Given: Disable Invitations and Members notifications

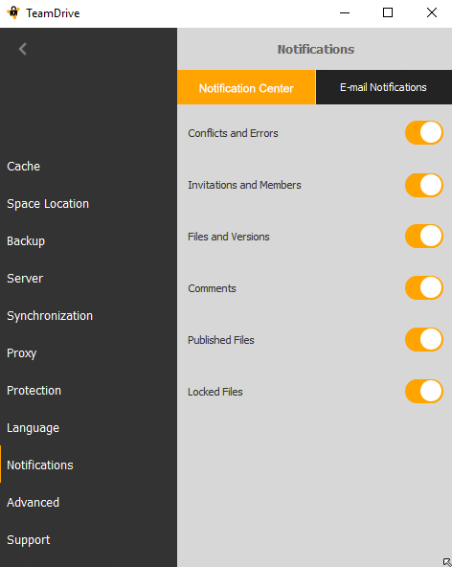Looking at the screenshot, I should tap(424, 185).
